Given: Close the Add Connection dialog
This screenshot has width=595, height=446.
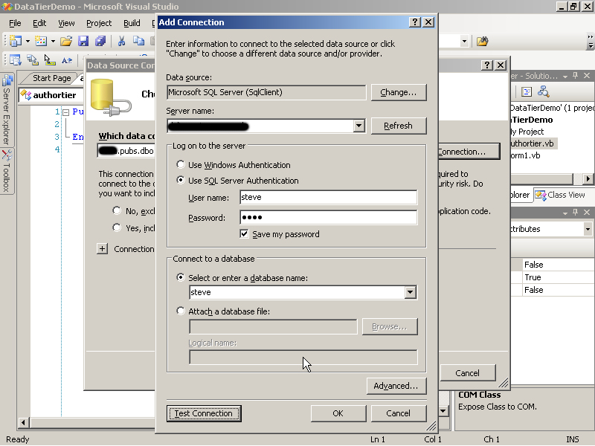Looking at the screenshot, I should (428, 22).
